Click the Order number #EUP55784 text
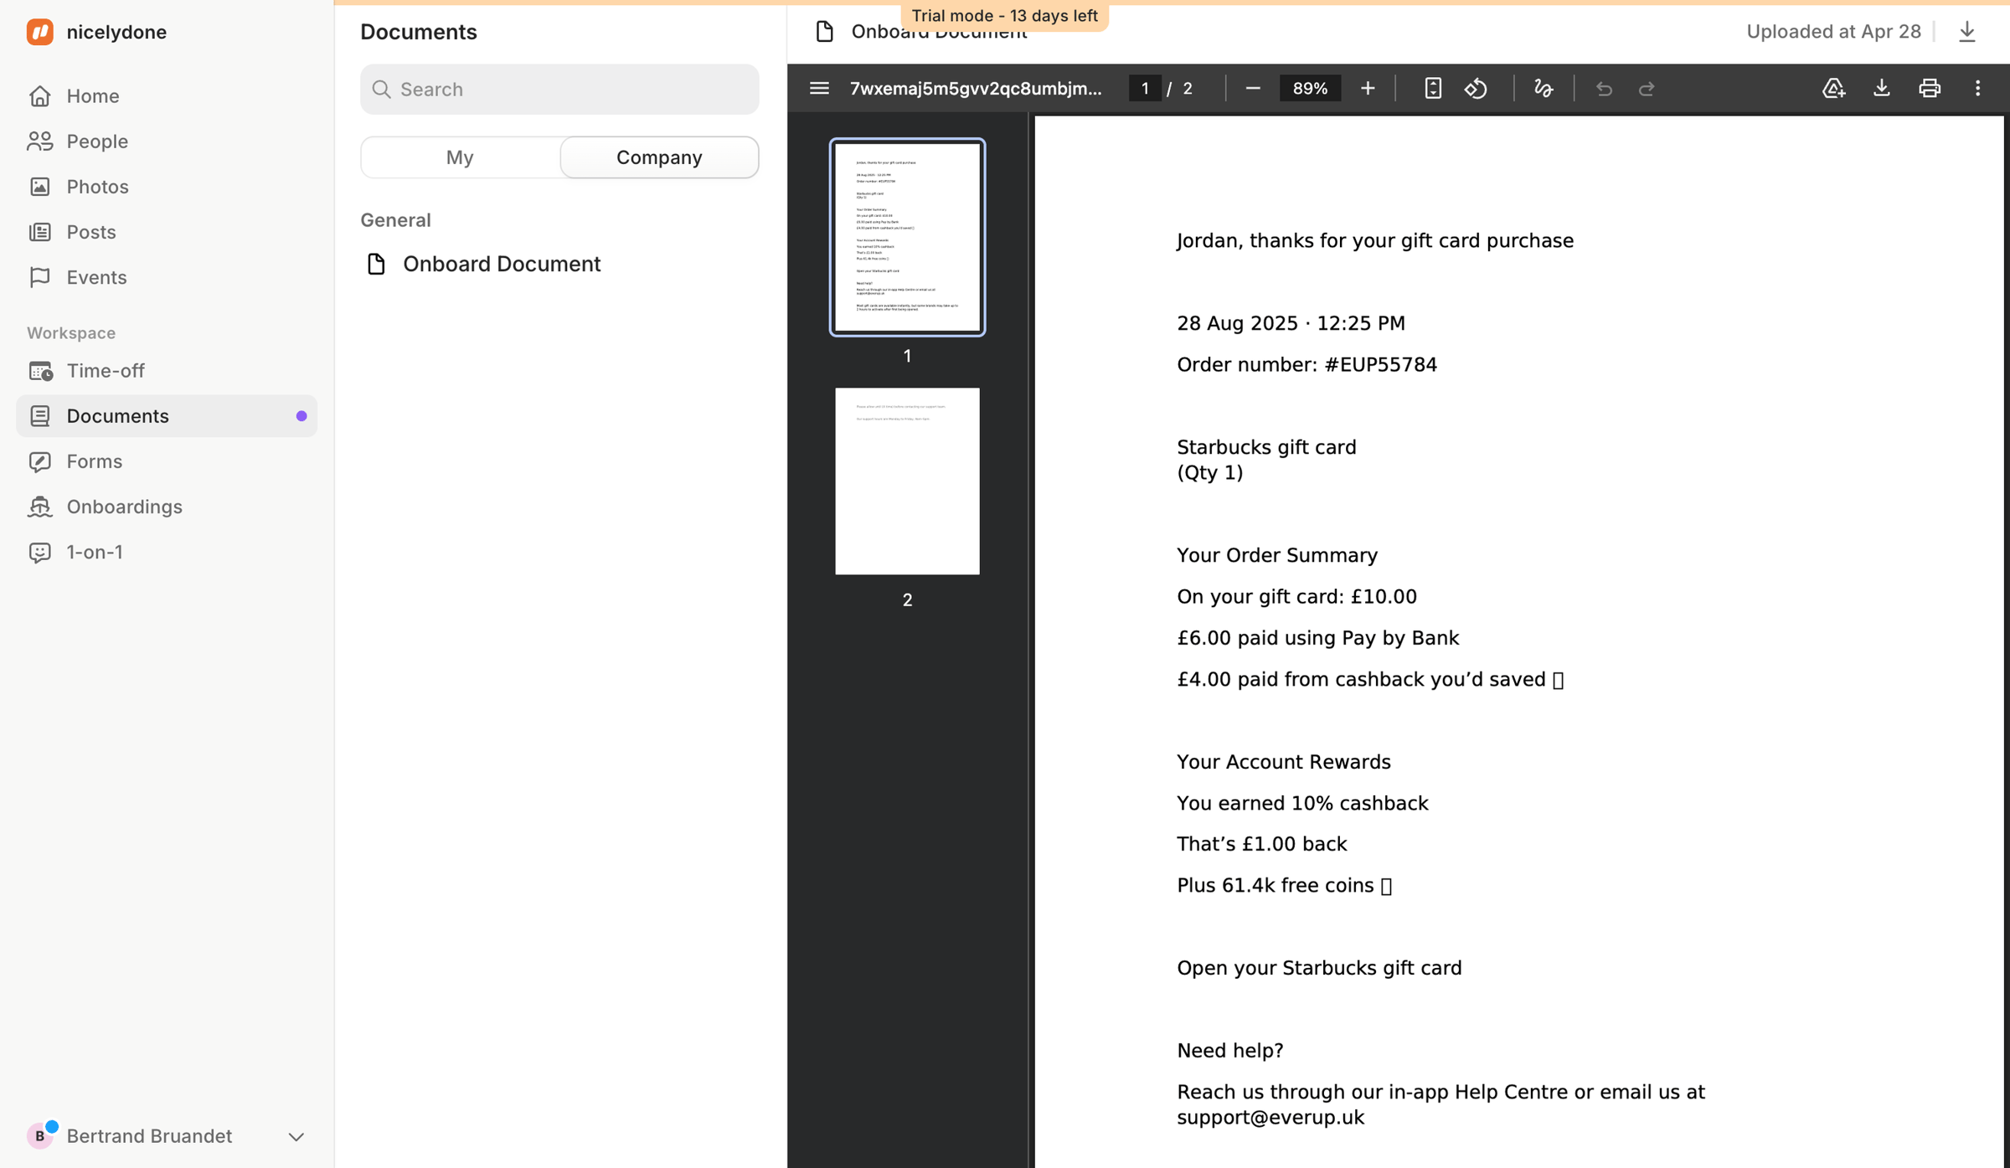 [x=1306, y=364]
